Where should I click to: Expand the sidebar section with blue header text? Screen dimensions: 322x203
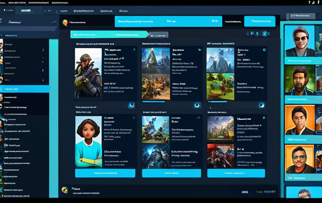point(11,36)
